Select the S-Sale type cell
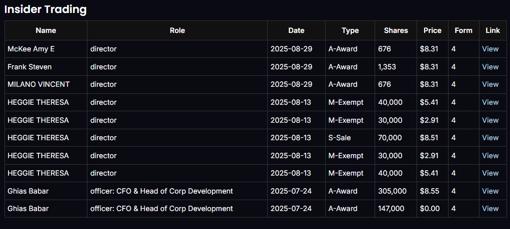 342,138
